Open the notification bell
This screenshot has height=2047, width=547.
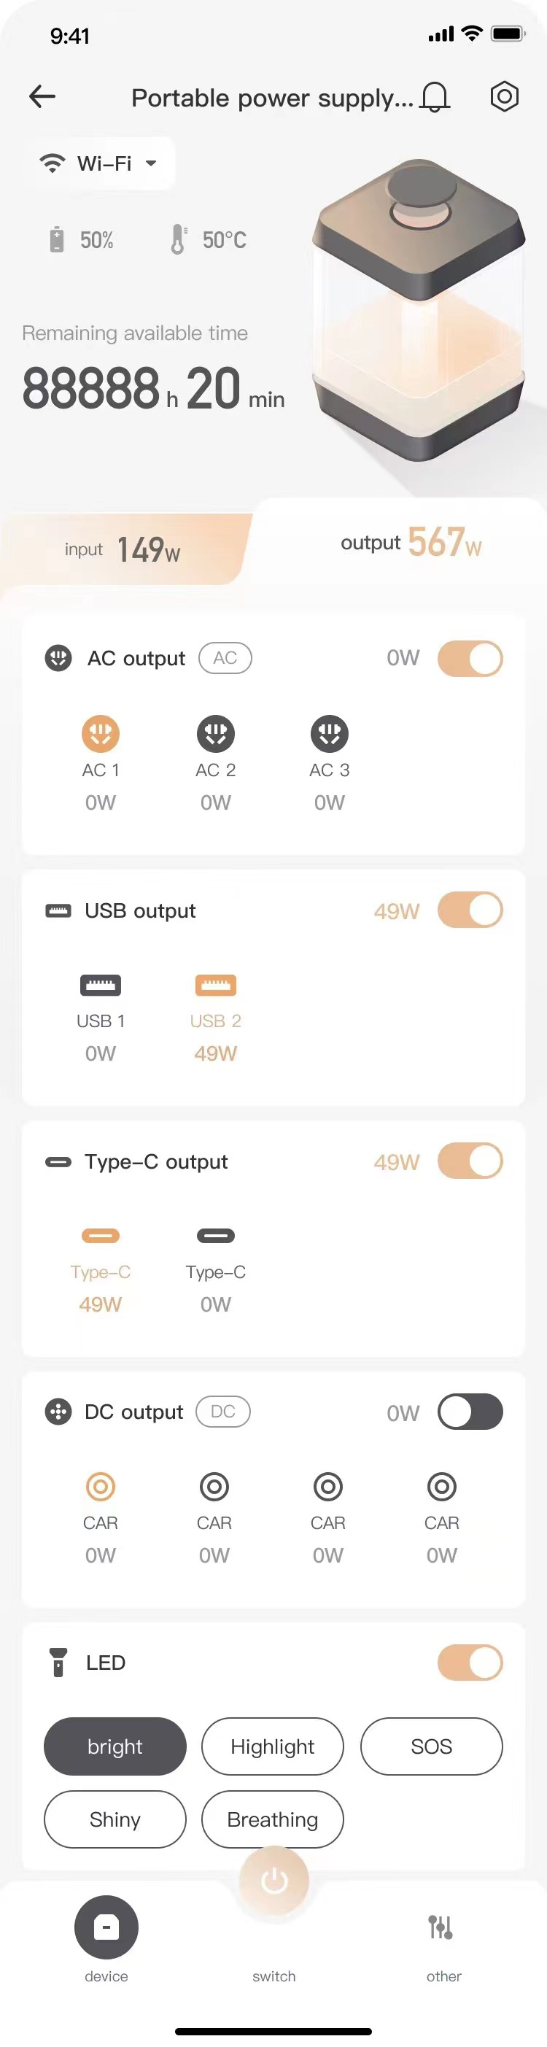click(434, 97)
